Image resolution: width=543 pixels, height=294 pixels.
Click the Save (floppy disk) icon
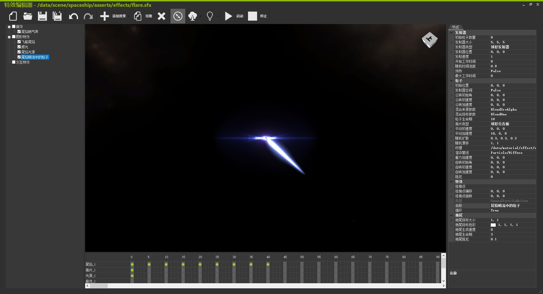tap(42, 16)
